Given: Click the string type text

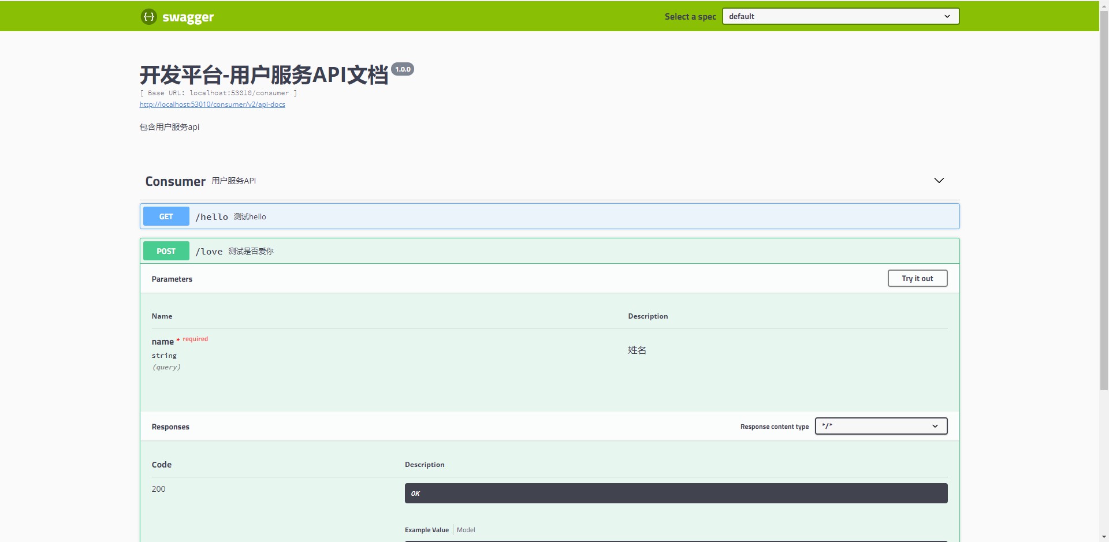Looking at the screenshot, I should tap(164, 356).
